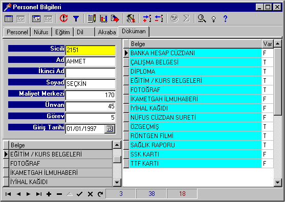Click the report with pencil icon
The height and width of the screenshot is (202, 285).
tap(92, 18)
